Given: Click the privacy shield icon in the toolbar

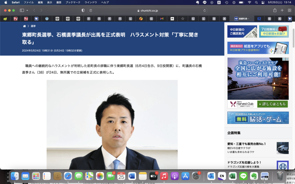Looking at the screenshot, I should pyautogui.click(x=83, y=10).
